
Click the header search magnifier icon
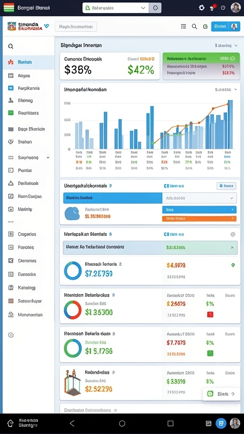pos(194,27)
